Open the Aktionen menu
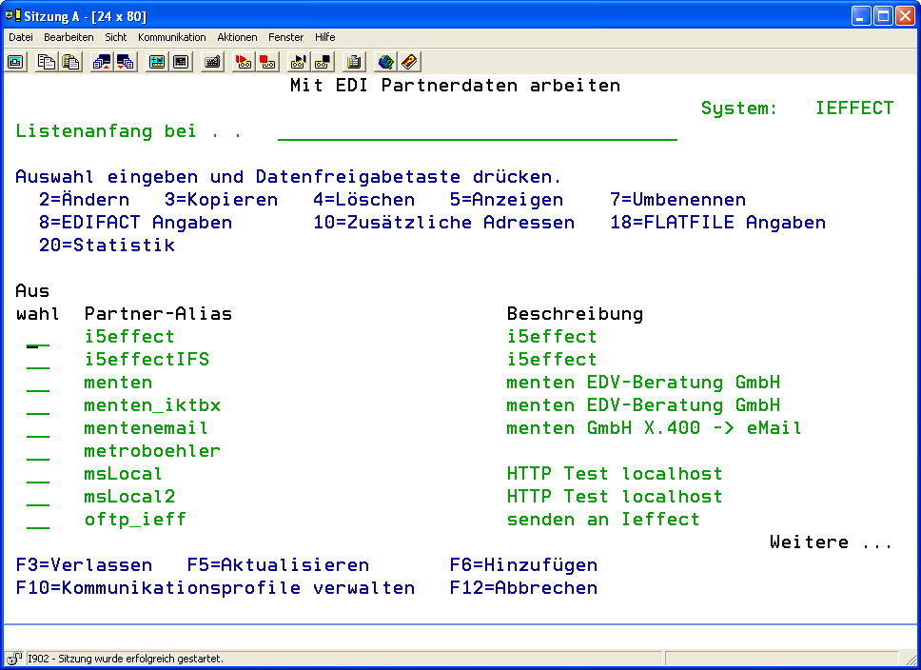Viewport: 921px width, 670px height. click(x=237, y=37)
